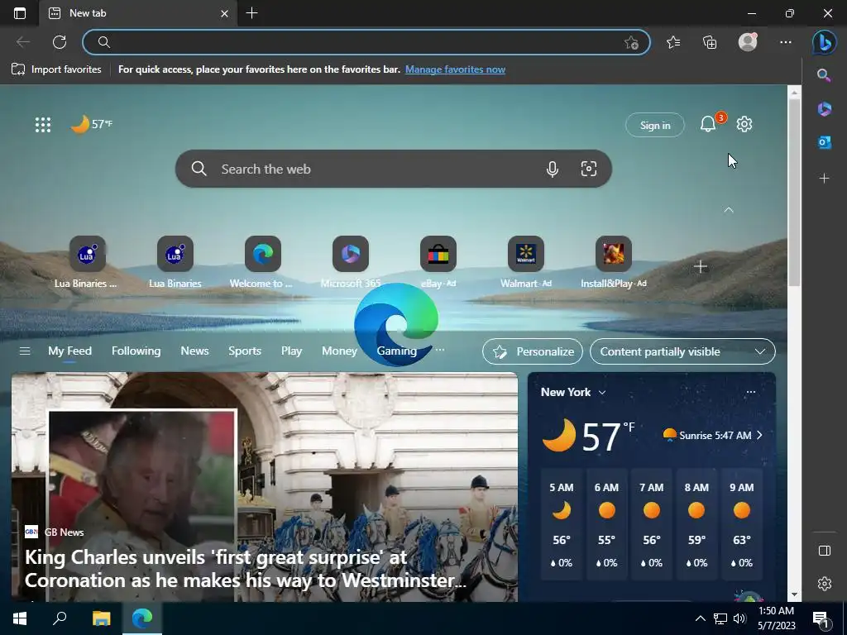Open File Explorer from taskbar
Screen dimensions: 847x635
click(x=101, y=618)
